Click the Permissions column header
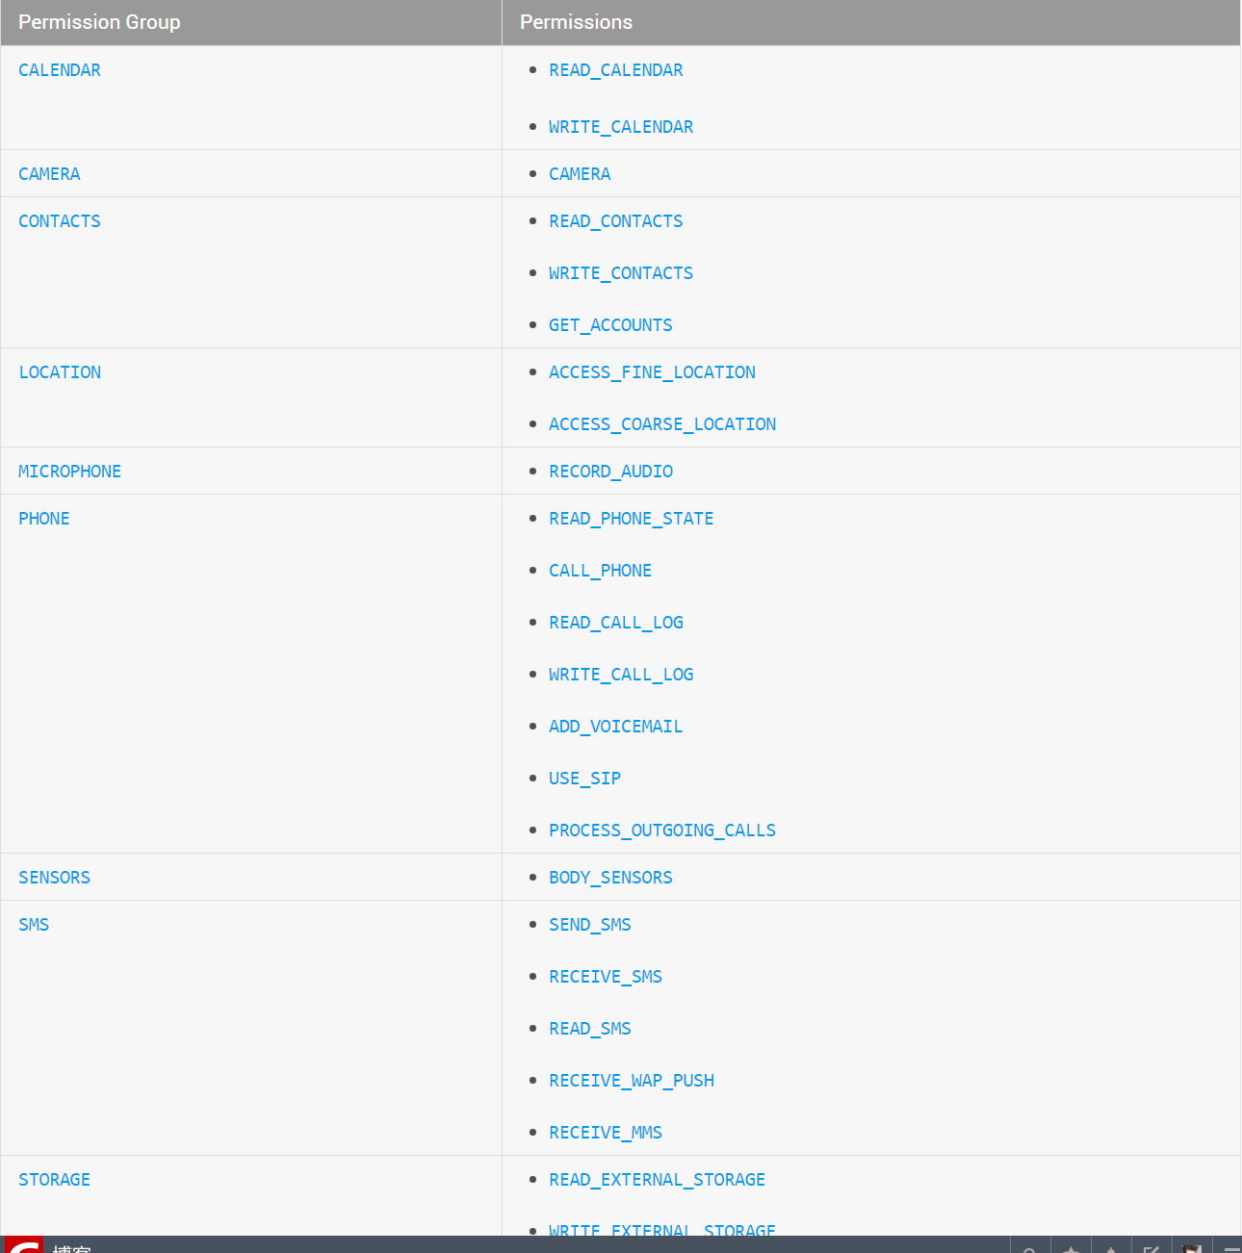This screenshot has height=1253, width=1242. pyautogui.click(x=871, y=22)
